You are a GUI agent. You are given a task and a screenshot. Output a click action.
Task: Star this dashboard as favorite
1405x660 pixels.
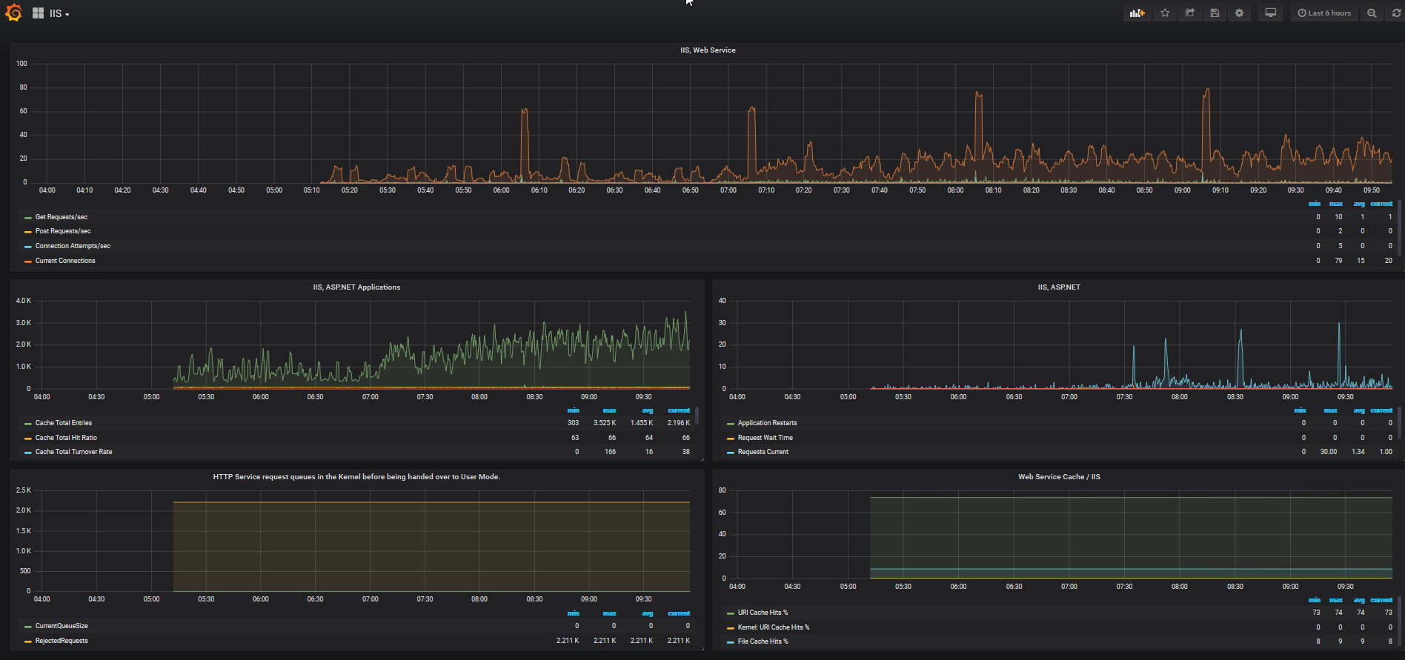click(1165, 13)
